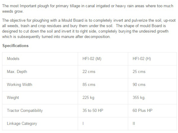178x133 pixels.
Task: Select the Weight row label
Action: (13, 98)
